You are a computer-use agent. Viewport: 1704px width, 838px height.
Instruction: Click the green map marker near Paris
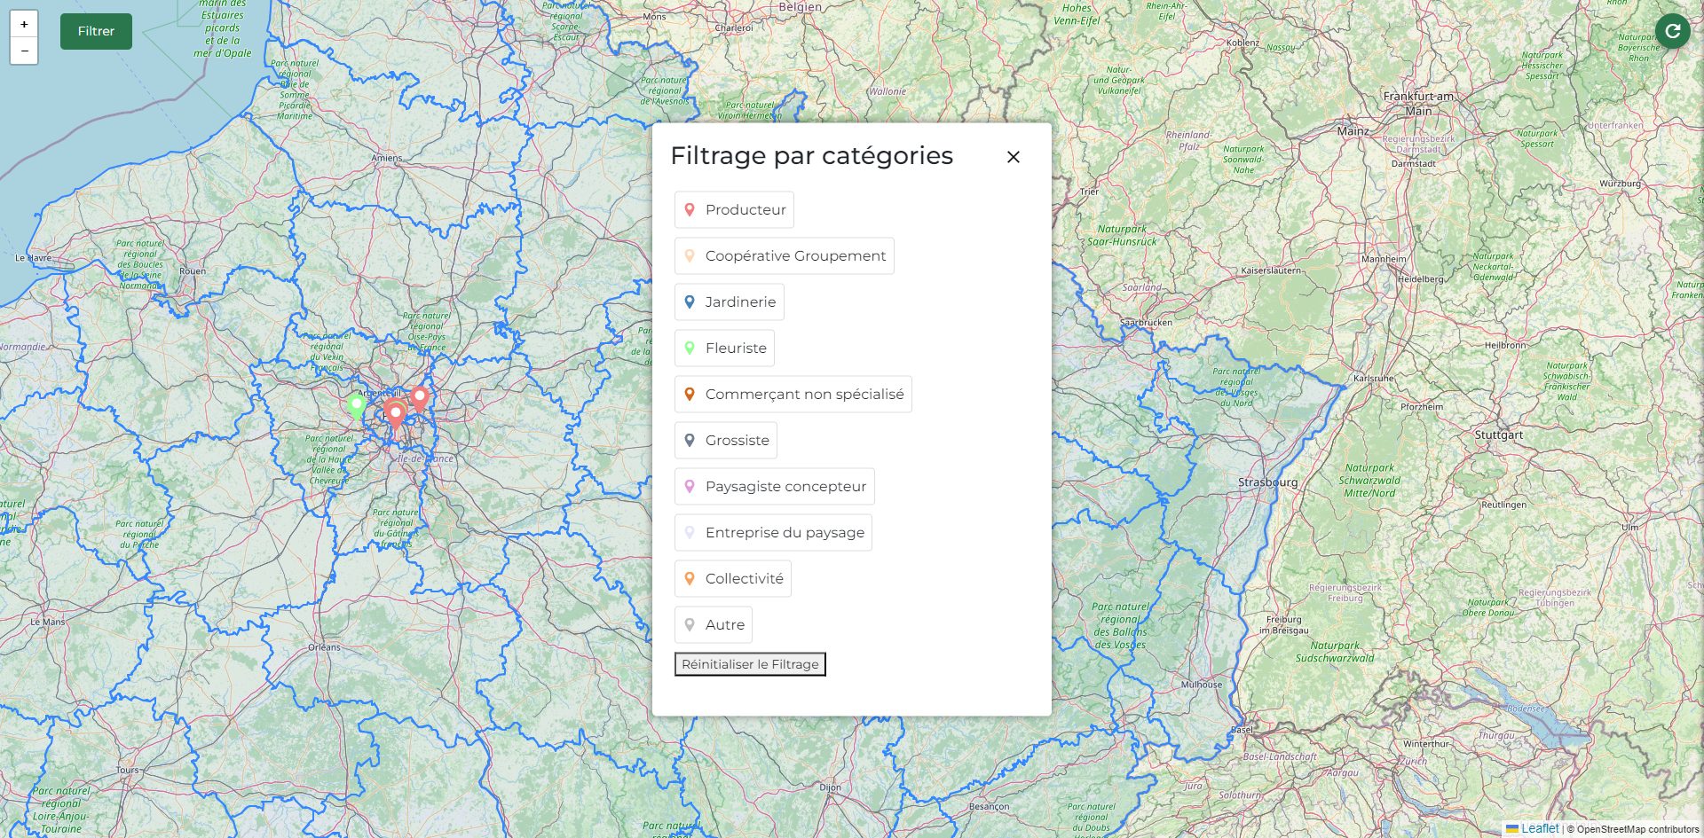point(357,406)
